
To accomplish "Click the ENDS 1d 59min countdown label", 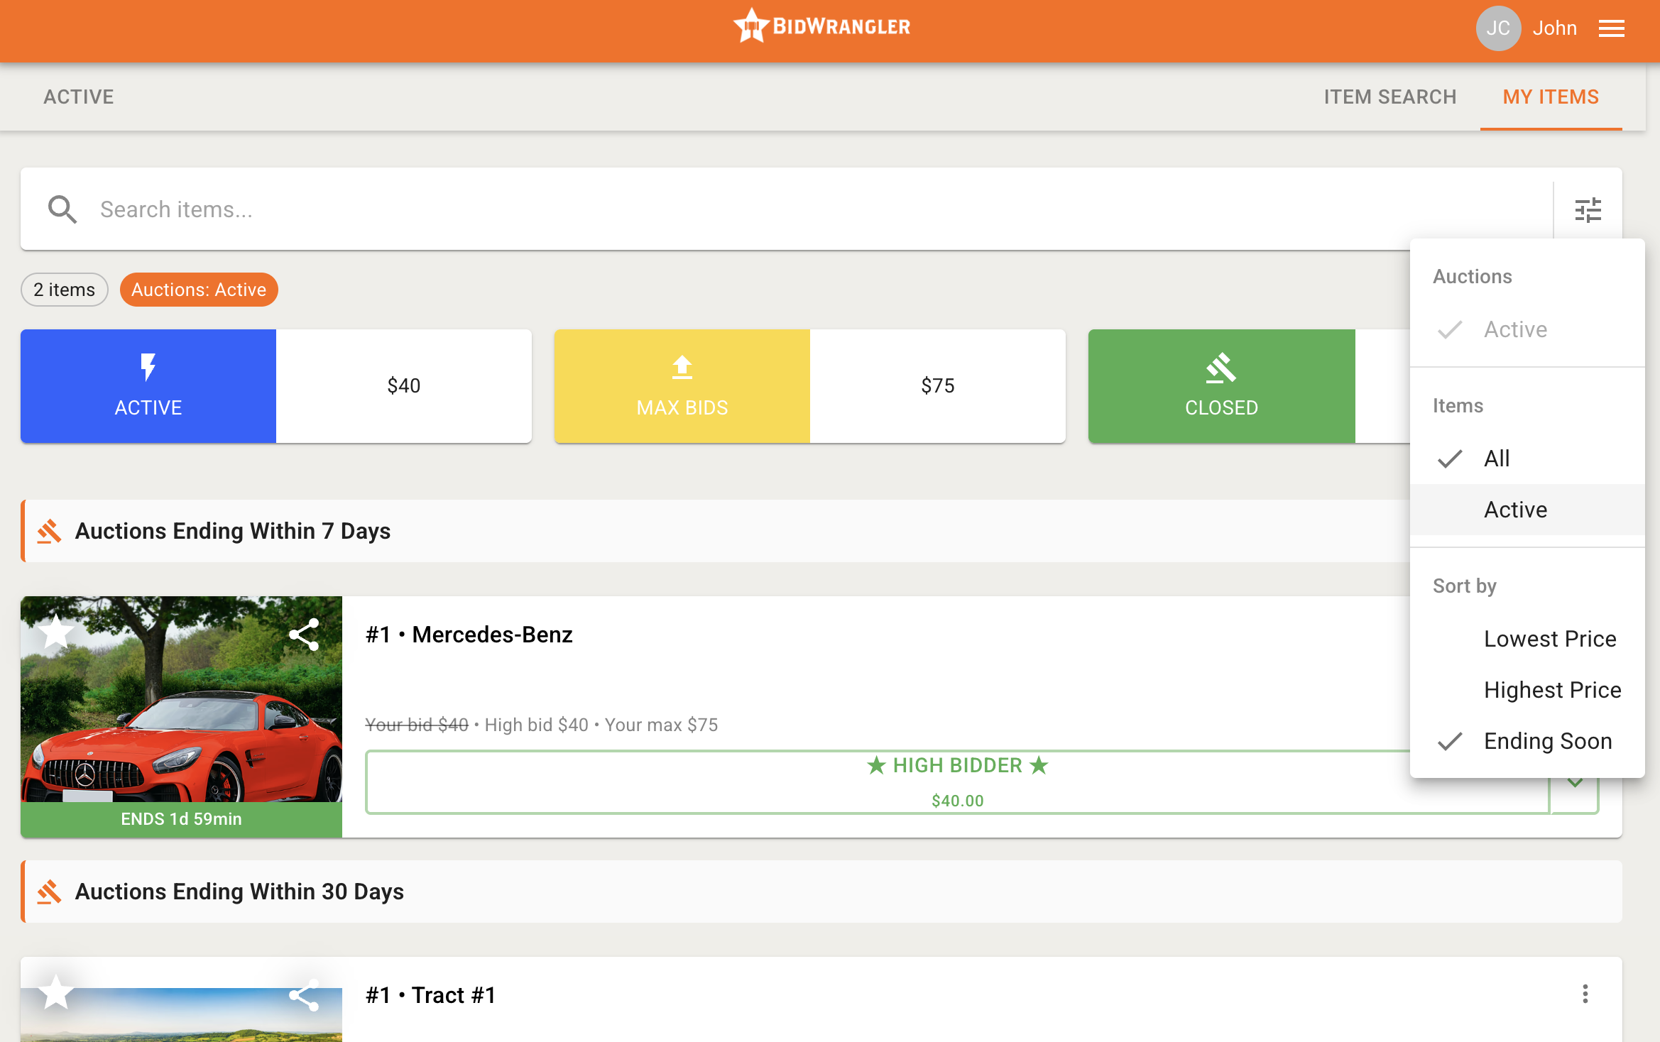I will pos(182,819).
